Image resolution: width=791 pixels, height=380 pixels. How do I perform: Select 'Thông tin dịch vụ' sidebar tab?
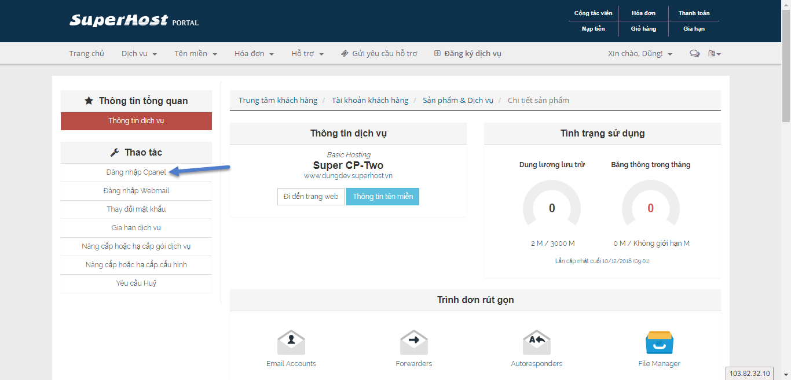click(x=136, y=121)
